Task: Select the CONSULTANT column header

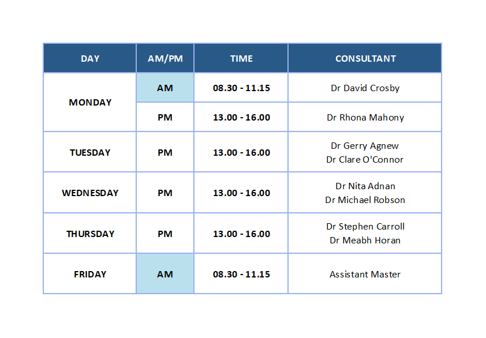Action: tap(365, 58)
